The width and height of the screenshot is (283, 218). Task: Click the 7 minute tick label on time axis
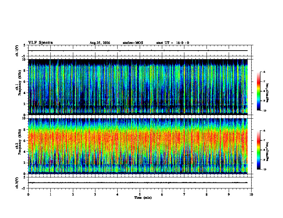coord(184,194)
